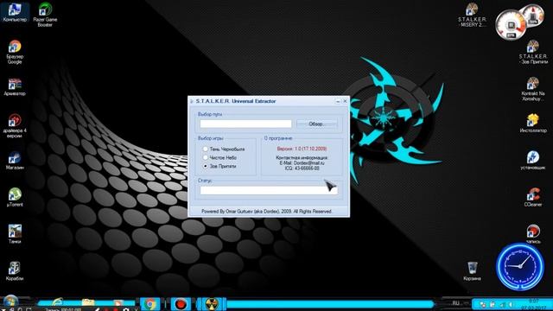Image resolution: width=553 pixels, height=311 pixels.
Task: Open Internet Explorer from taskbar
Action: pyautogui.click(x=57, y=303)
